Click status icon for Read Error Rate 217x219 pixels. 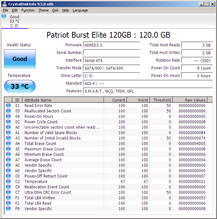point(8,105)
